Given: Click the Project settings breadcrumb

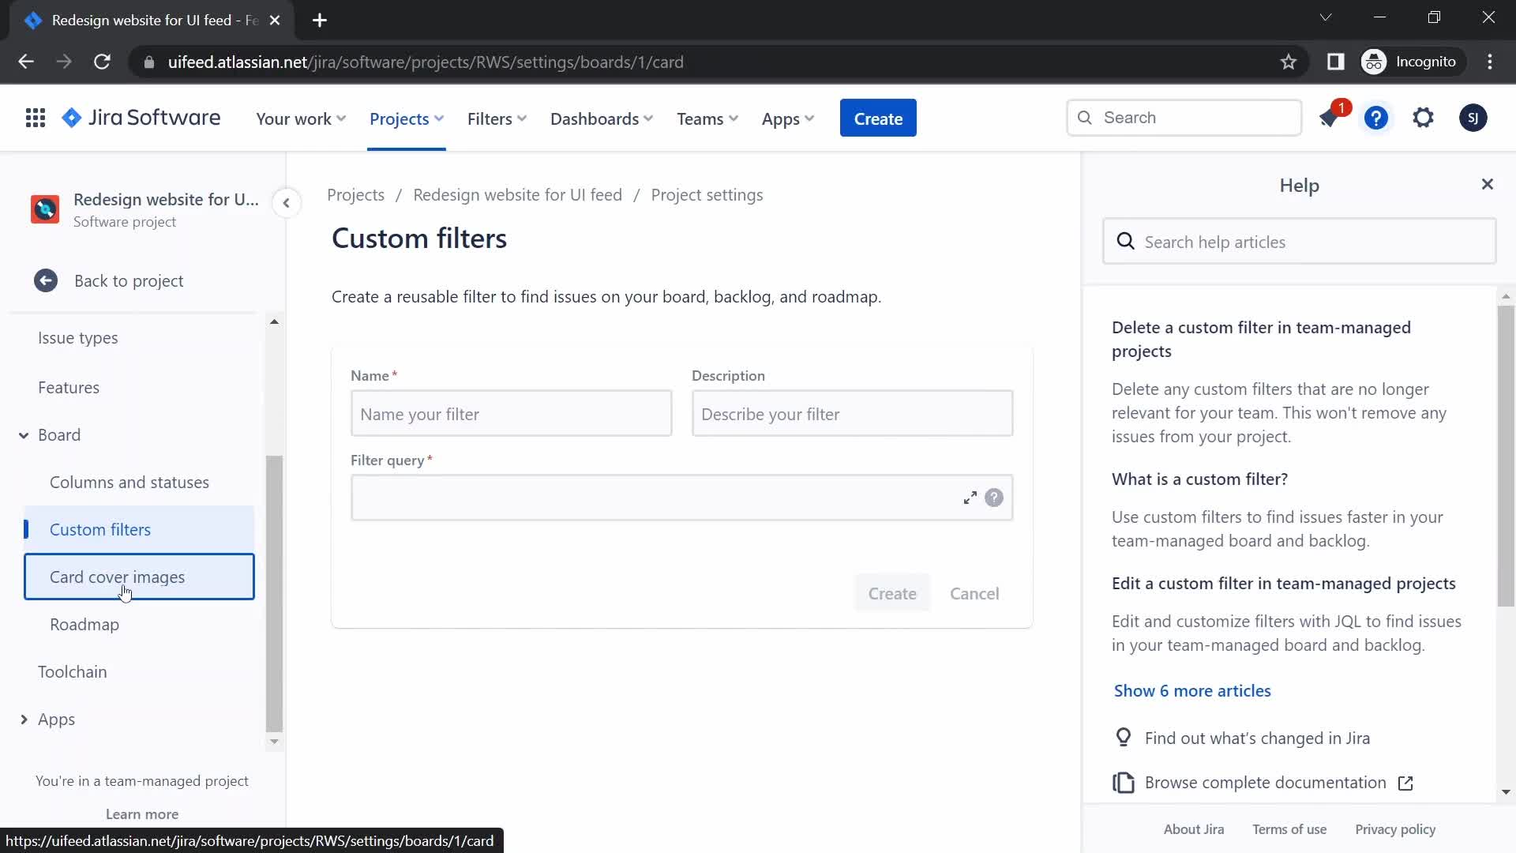Looking at the screenshot, I should [x=707, y=195].
